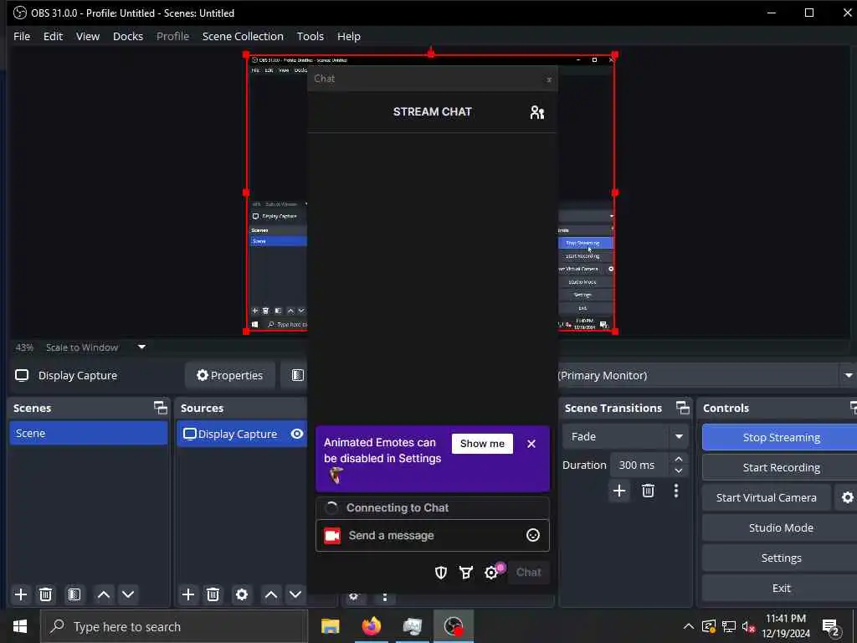Click the Start Recording button
The image size is (857, 643).
(780, 467)
